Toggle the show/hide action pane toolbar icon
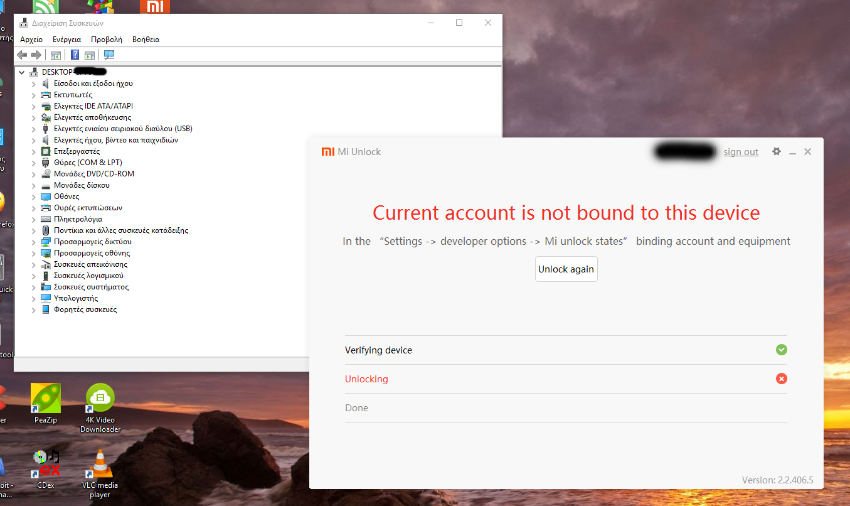The width and height of the screenshot is (850, 506). pos(90,55)
